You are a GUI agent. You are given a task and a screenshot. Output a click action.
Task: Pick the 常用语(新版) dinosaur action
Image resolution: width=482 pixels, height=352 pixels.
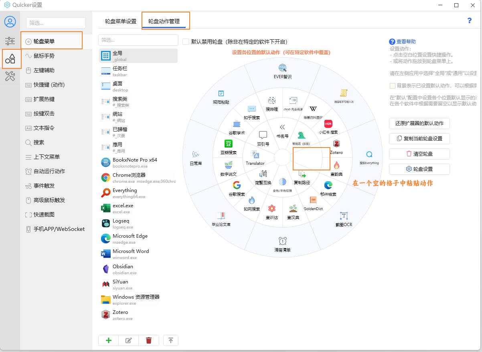[x=302, y=138]
